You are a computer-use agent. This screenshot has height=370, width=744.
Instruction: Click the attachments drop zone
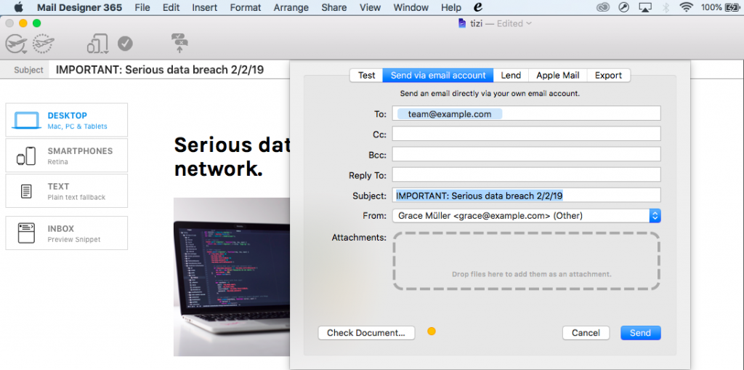pos(526,261)
